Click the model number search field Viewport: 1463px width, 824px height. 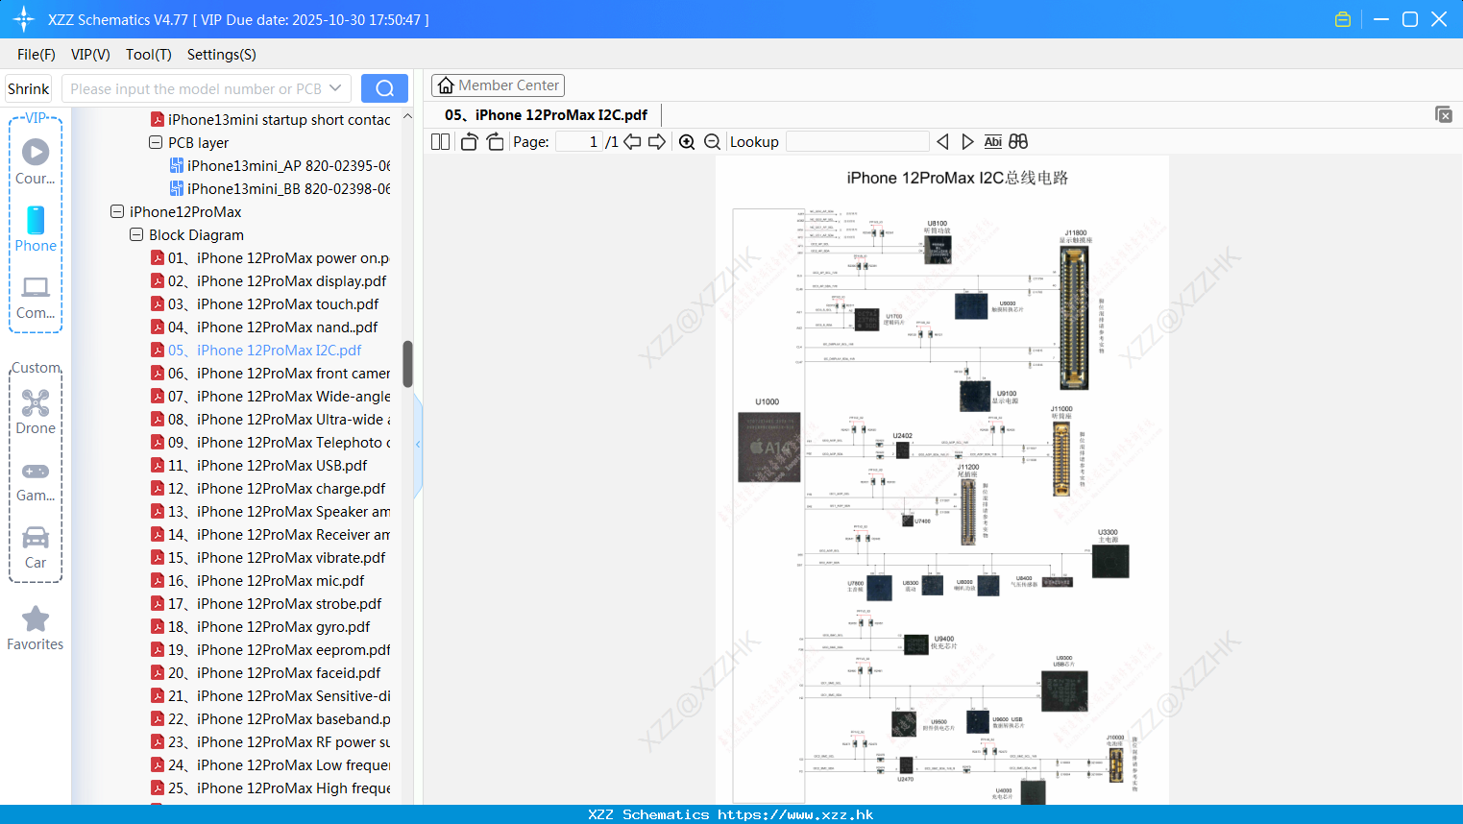(x=195, y=88)
